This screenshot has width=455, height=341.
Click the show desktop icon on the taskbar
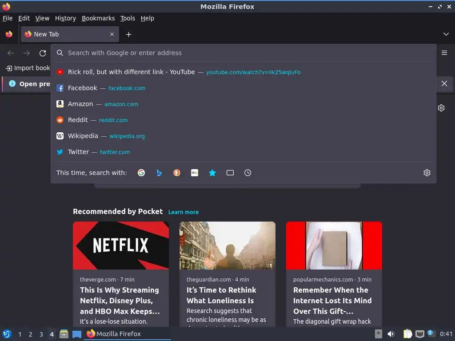pos(77,334)
